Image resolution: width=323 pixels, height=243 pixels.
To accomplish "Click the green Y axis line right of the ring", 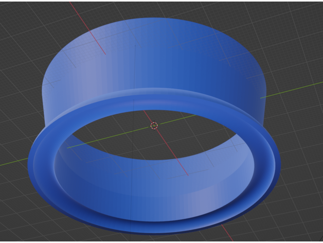I will (293, 89).
